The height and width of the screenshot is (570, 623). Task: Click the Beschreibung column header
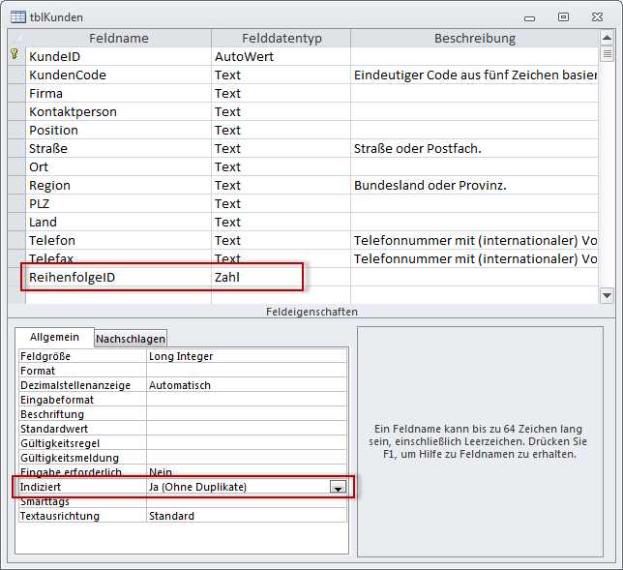(x=474, y=38)
